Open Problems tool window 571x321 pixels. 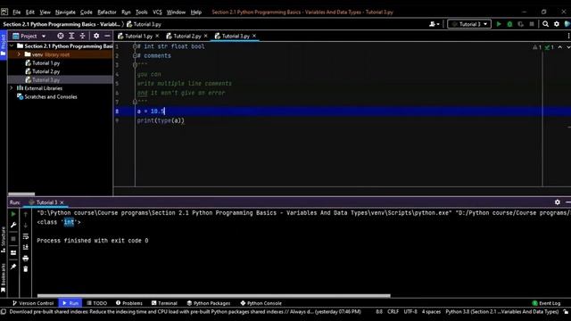(129, 303)
